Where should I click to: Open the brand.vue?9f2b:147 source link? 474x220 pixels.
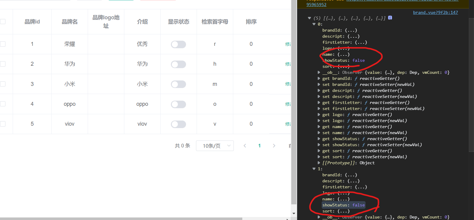coord(436,12)
